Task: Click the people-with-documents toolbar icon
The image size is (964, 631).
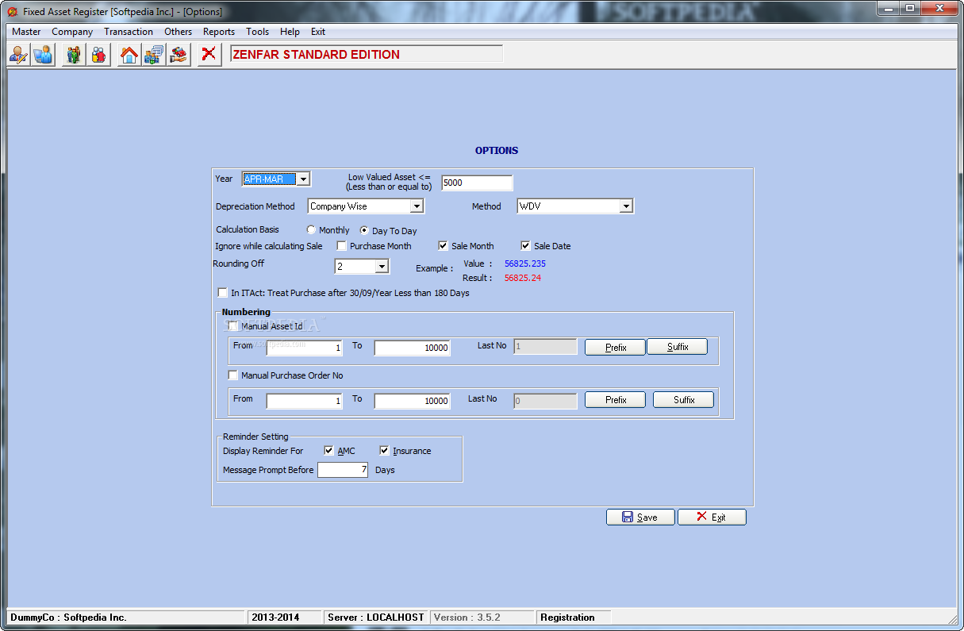Action: [154, 55]
